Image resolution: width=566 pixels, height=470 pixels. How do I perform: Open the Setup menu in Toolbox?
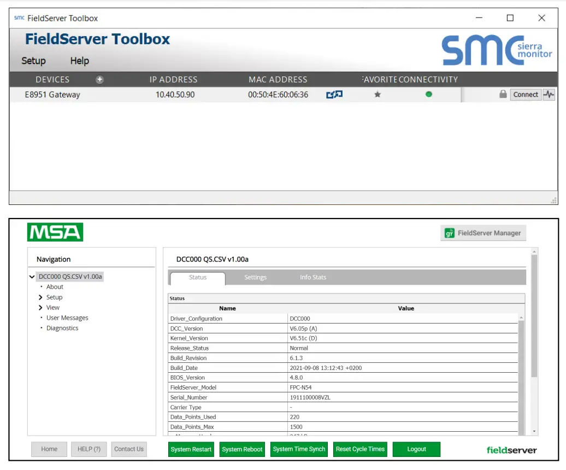coord(33,61)
